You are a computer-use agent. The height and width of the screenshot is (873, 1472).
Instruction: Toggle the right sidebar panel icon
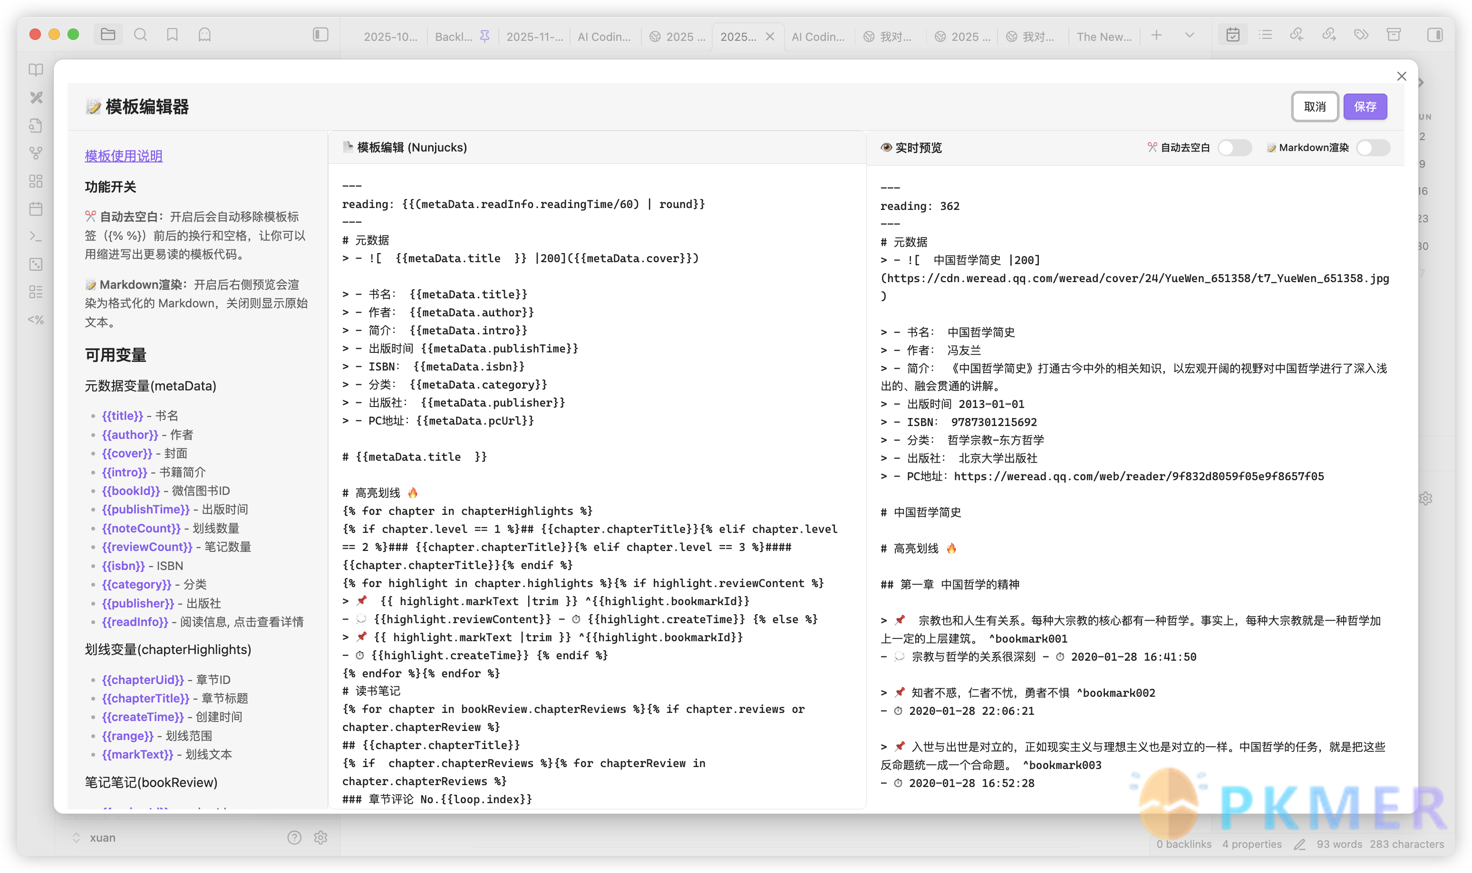[1434, 35]
